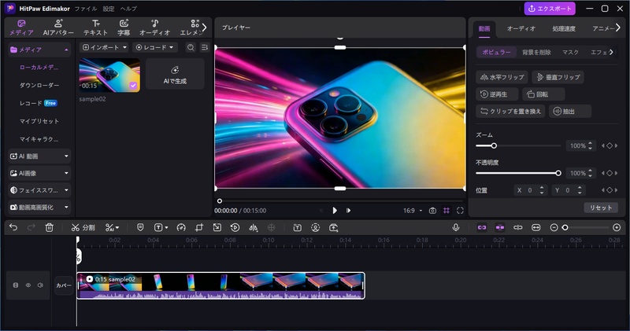Viewport: 630px width, 331px height.
Task: Add opacity keyframe diamond
Action: (x=610, y=173)
